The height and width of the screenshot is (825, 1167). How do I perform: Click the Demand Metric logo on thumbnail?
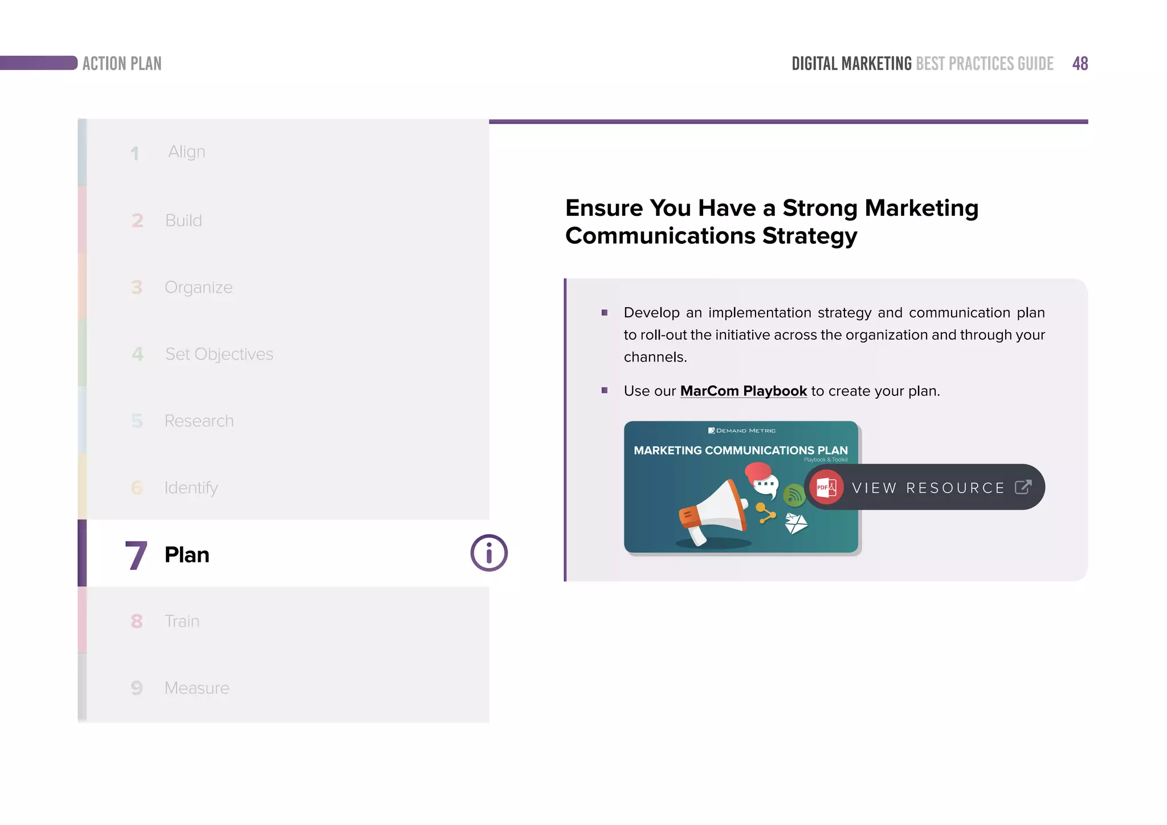coord(741,431)
